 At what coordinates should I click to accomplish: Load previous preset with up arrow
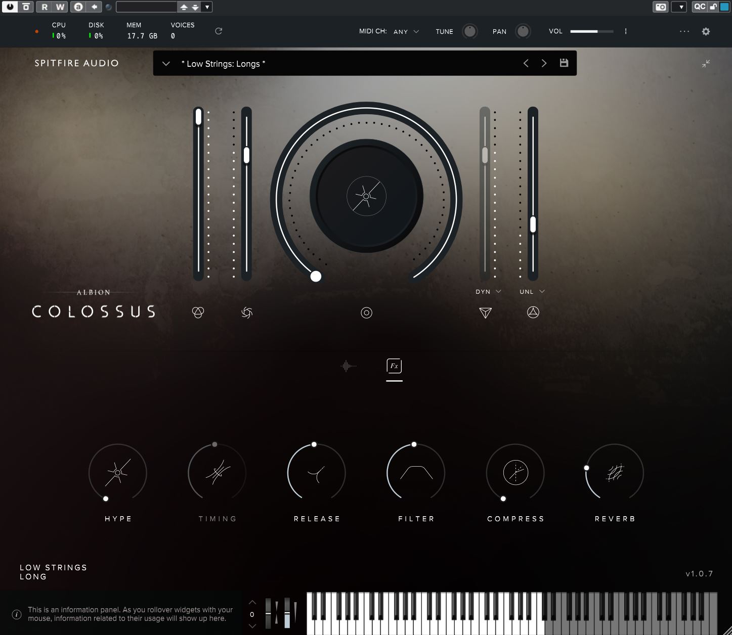coord(184,7)
